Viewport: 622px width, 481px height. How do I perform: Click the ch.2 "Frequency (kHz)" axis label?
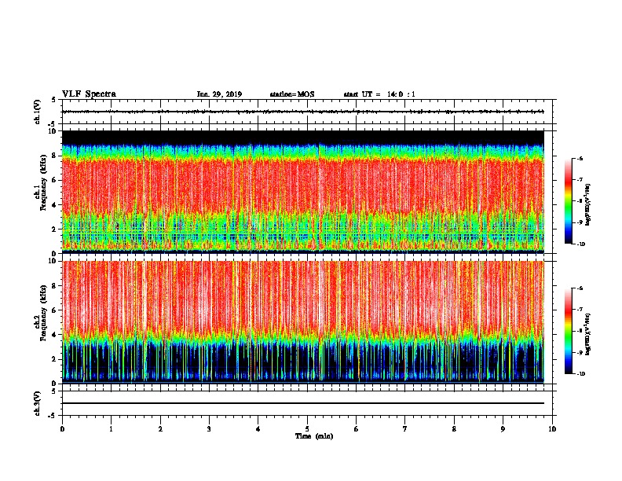(44, 313)
